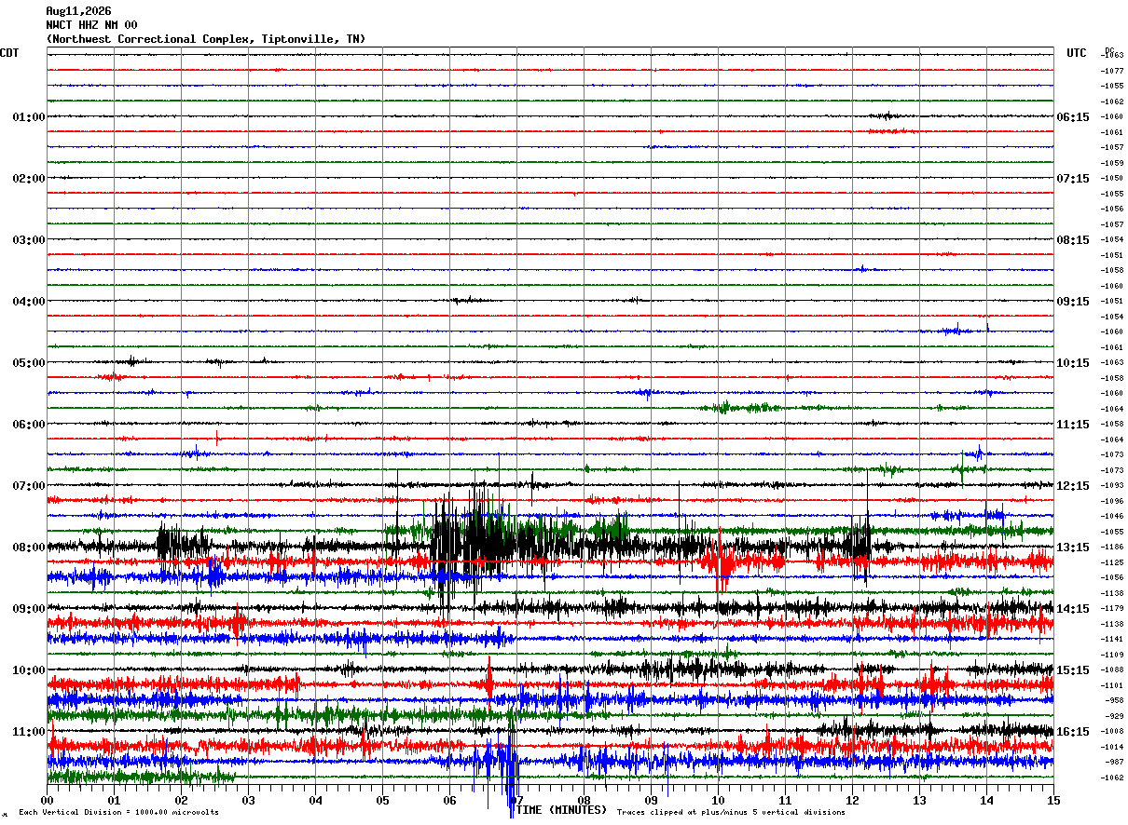Select the DC offset value -1186
1128x825 pixels.
tap(1113, 548)
